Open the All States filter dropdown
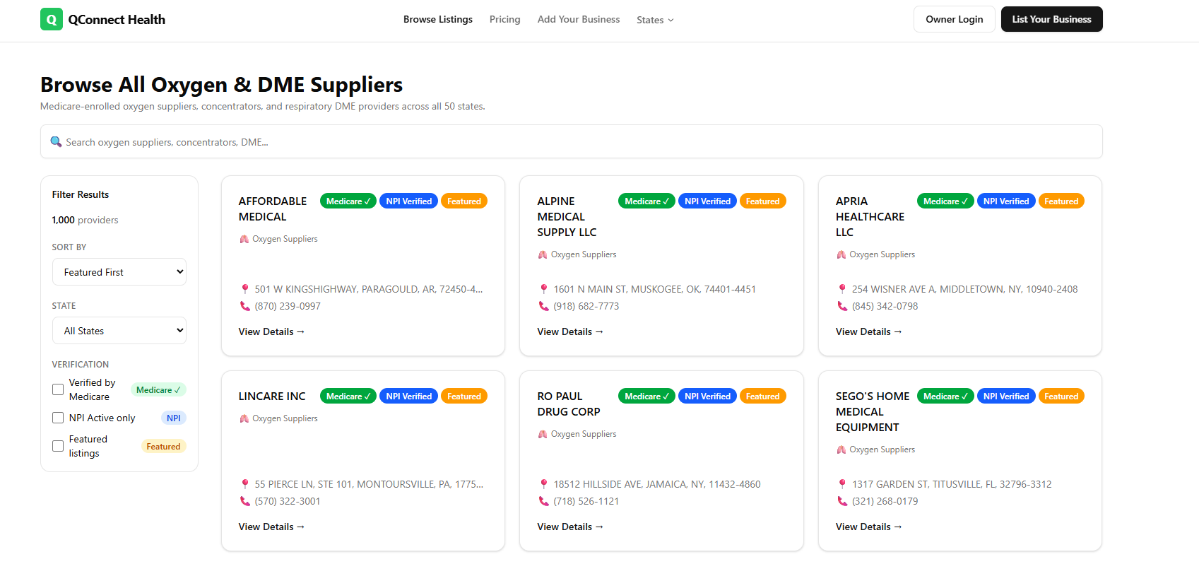1199x564 pixels. point(119,331)
